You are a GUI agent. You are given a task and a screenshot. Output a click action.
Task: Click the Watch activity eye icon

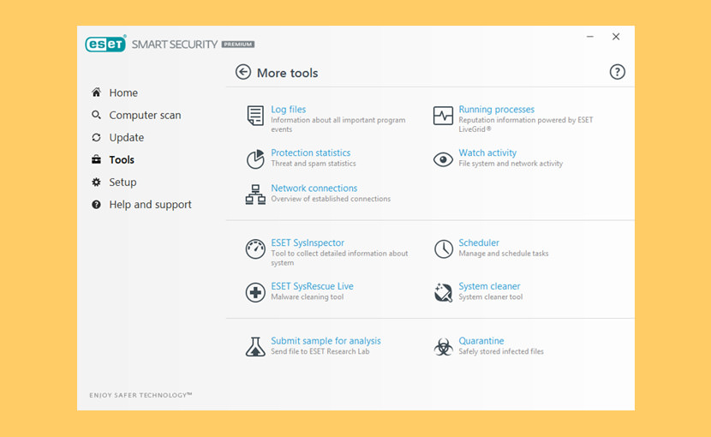(x=443, y=159)
